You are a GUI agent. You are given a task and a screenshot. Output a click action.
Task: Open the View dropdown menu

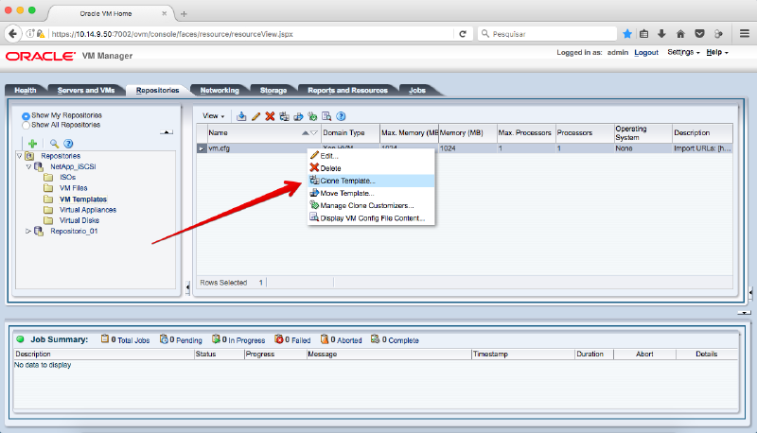pos(213,116)
